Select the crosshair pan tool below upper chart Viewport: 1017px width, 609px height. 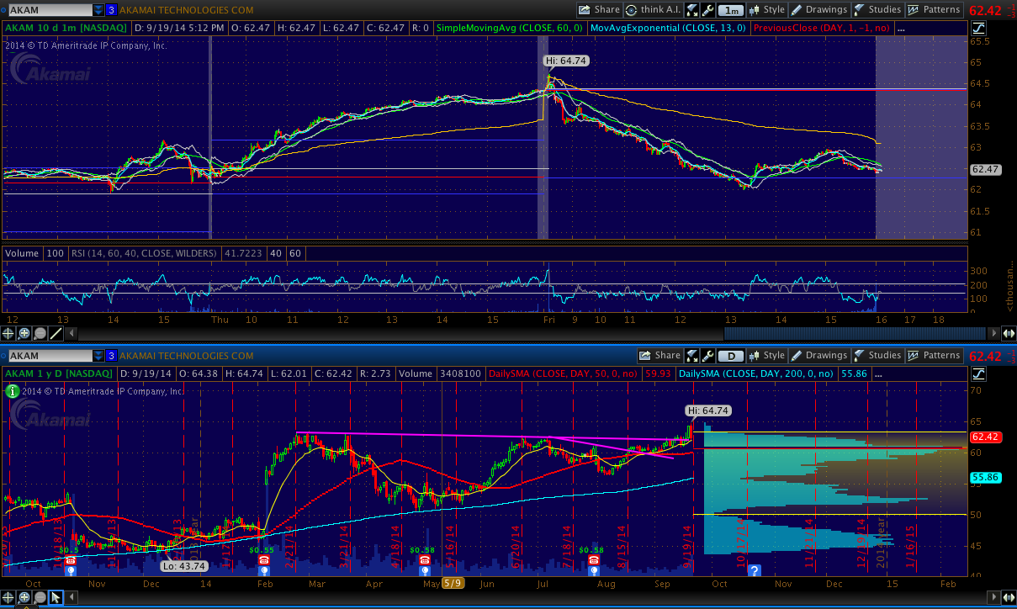9,333
